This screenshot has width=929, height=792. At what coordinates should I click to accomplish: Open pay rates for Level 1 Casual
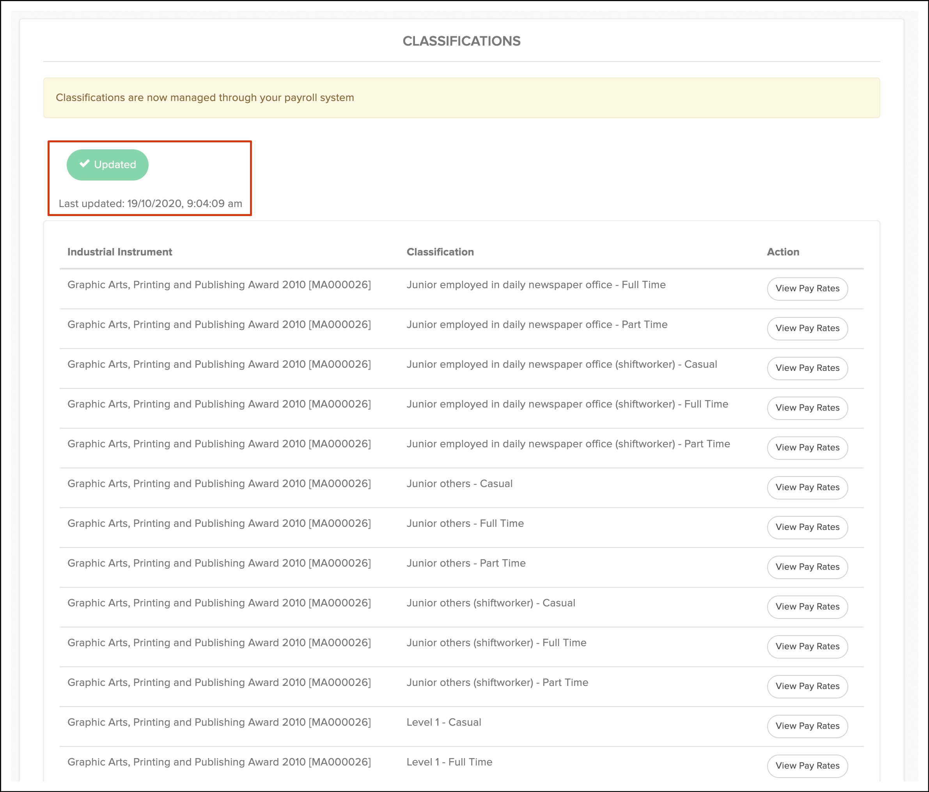tap(807, 726)
